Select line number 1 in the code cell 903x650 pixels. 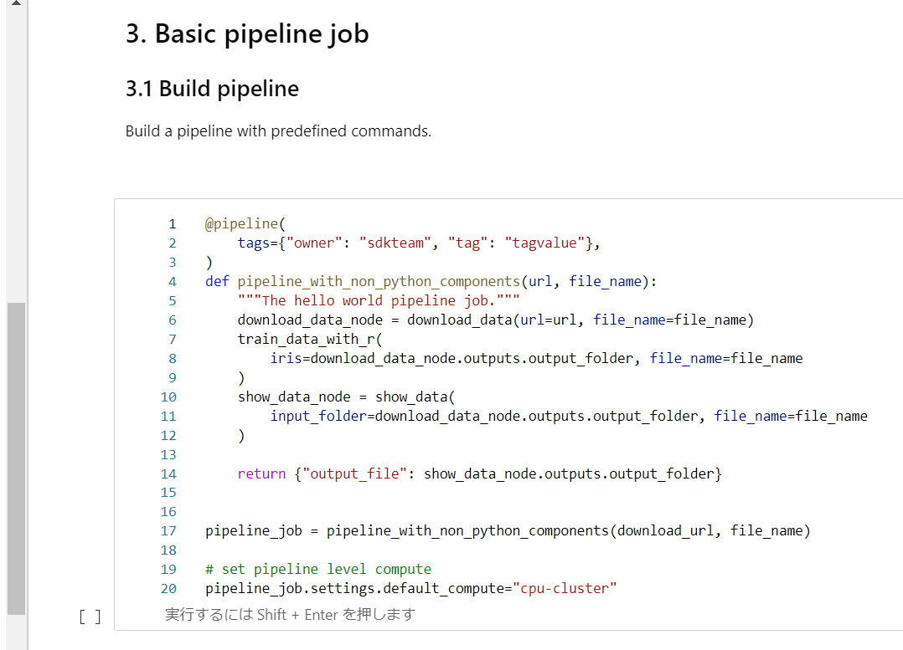172,223
